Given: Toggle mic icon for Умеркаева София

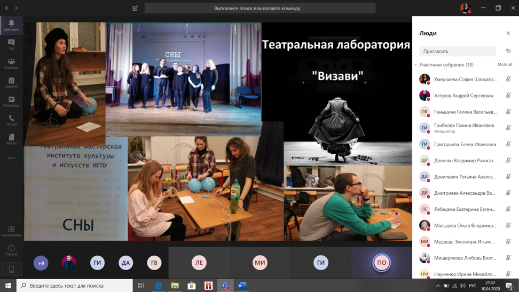Looking at the screenshot, I should click(508, 79).
